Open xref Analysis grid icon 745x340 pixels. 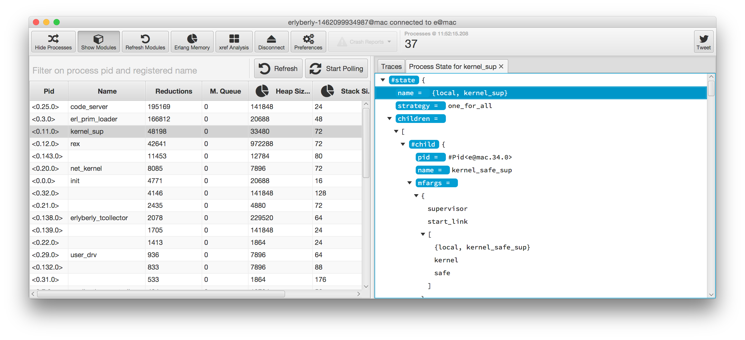pyautogui.click(x=234, y=39)
